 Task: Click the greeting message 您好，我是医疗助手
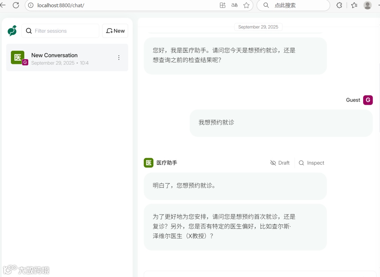pos(235,56)
